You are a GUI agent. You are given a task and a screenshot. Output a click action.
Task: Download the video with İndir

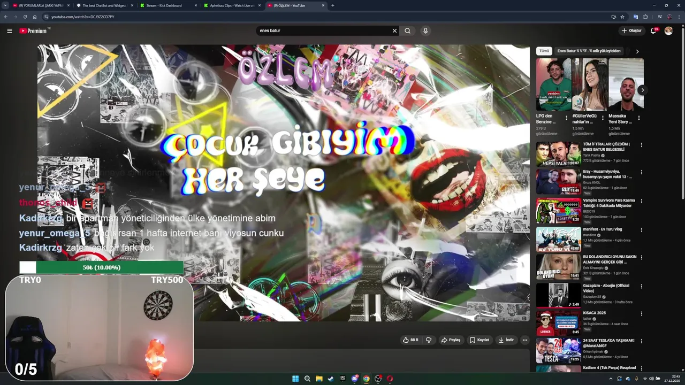click(x=506, y=340)
